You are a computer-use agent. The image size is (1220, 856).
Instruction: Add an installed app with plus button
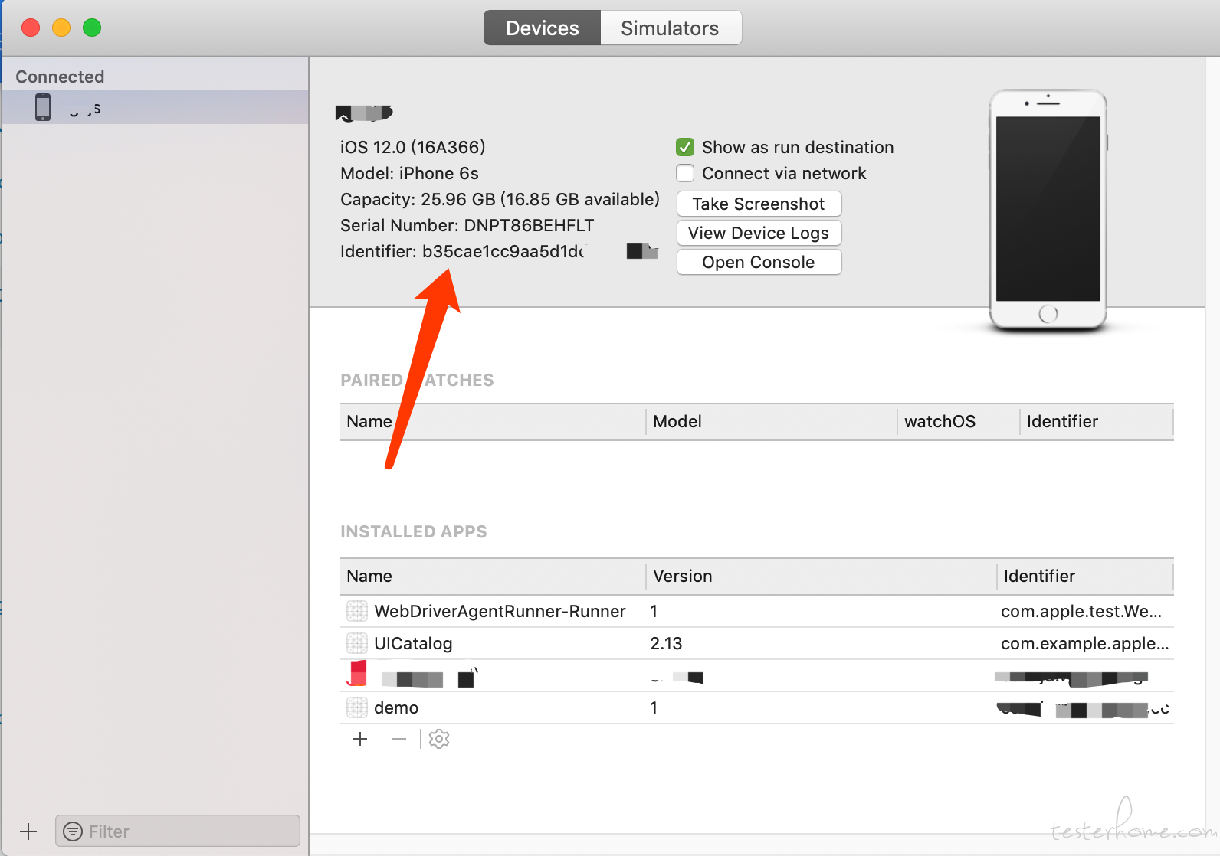(x=360, y=739)
